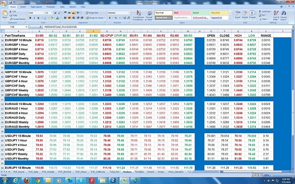
Task: Choose the Font Color button
Action: 58,18
